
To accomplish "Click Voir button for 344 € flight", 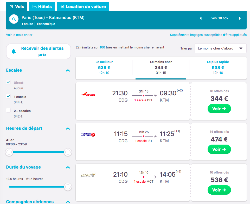I will click(x=219, y=109).
